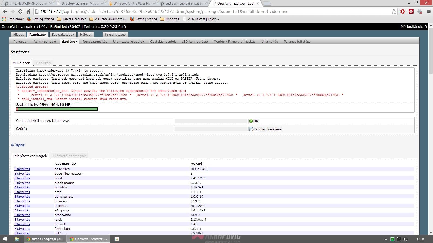Open Ütemezett feladatok submenu

tap(129, 42)
